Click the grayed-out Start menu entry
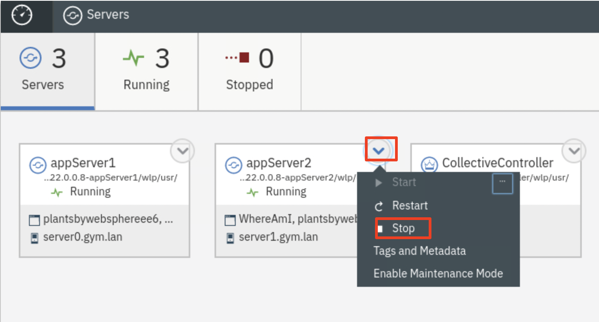This screenshot has height=322, width=599. tap(404, 182)
